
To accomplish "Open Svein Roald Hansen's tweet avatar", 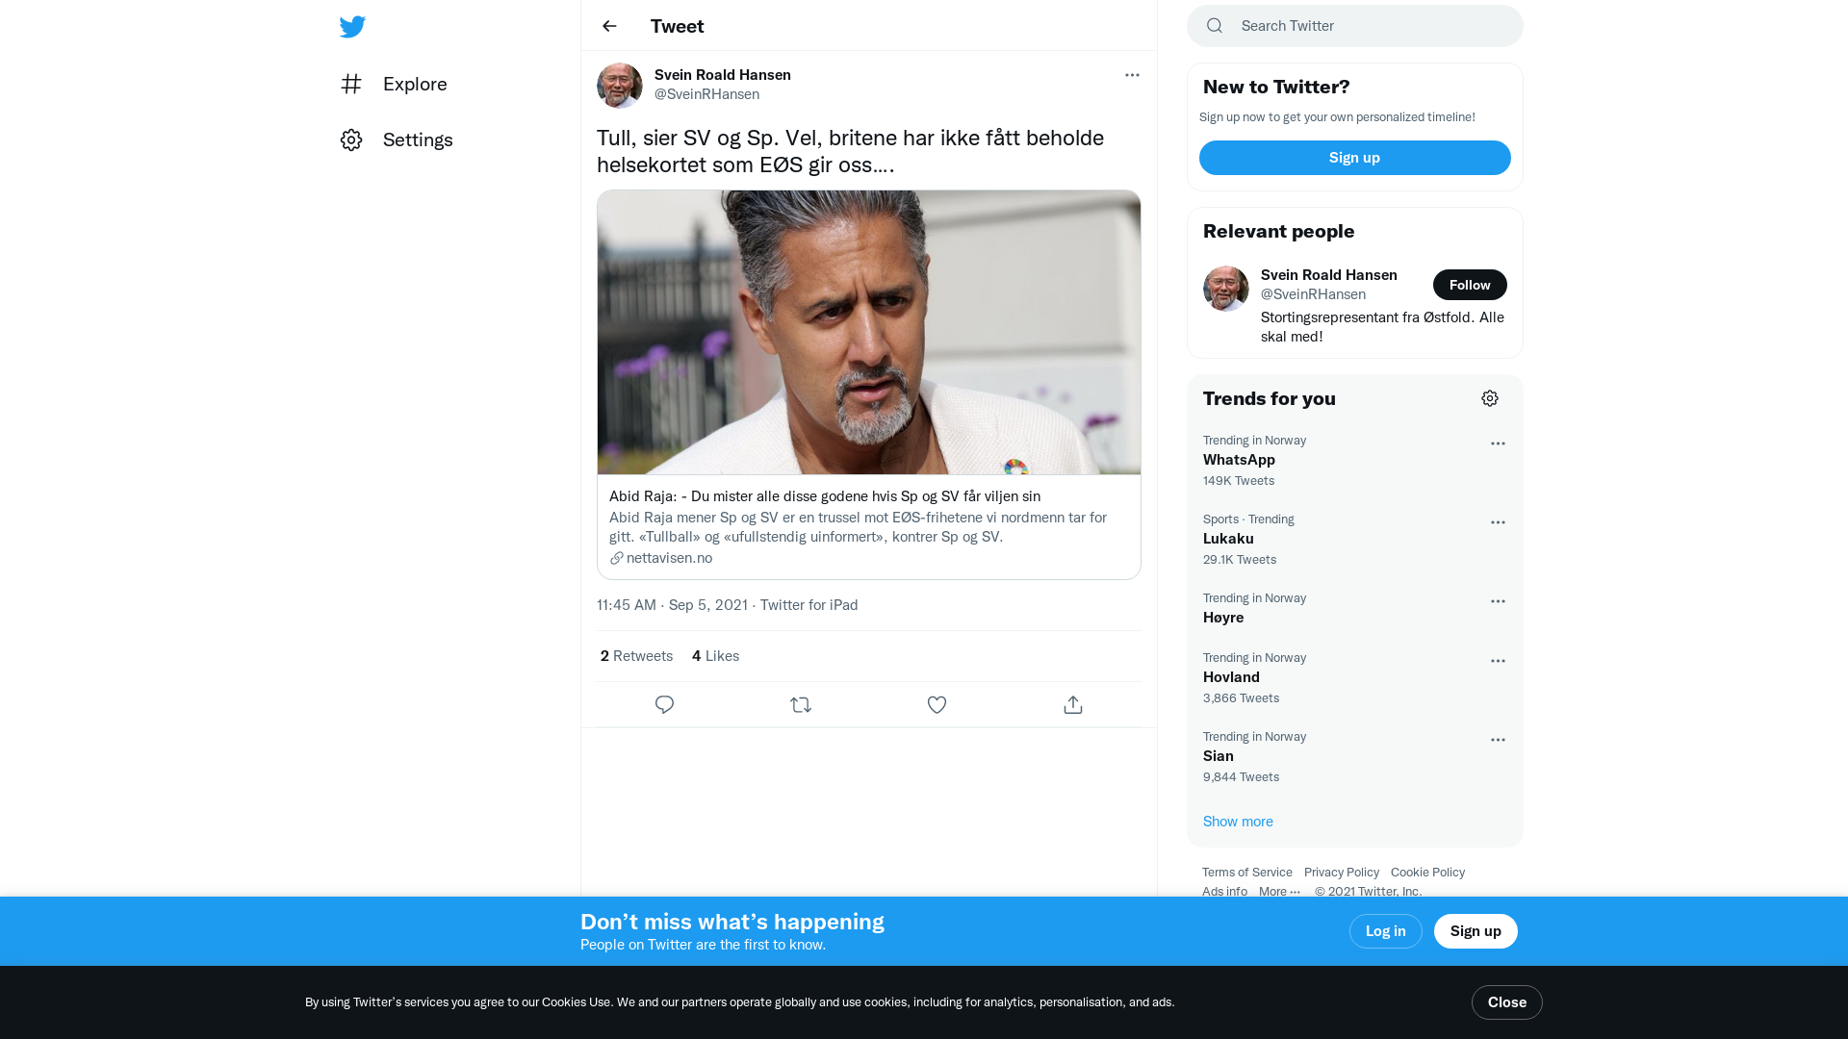I will coord(620,86).
